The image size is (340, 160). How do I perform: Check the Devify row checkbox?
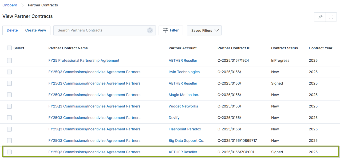[9, 118]
